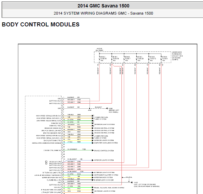Click the "ORG/WHT" wire color label

(x=71, y=124)
